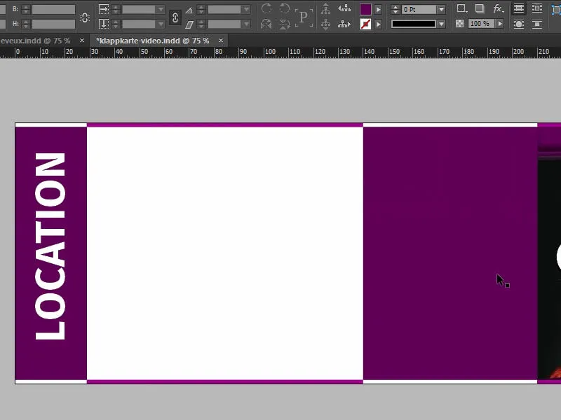Click the B width stepper arrows
561x420 pixels.
coord(25,9)
